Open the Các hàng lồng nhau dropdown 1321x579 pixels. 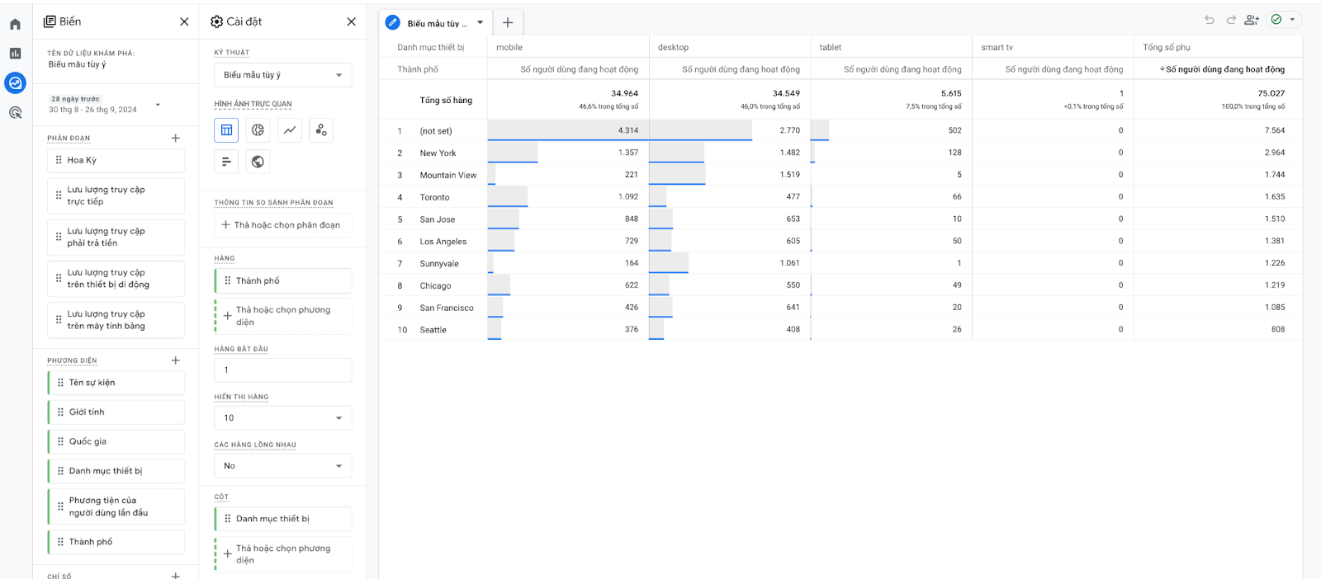283,466
